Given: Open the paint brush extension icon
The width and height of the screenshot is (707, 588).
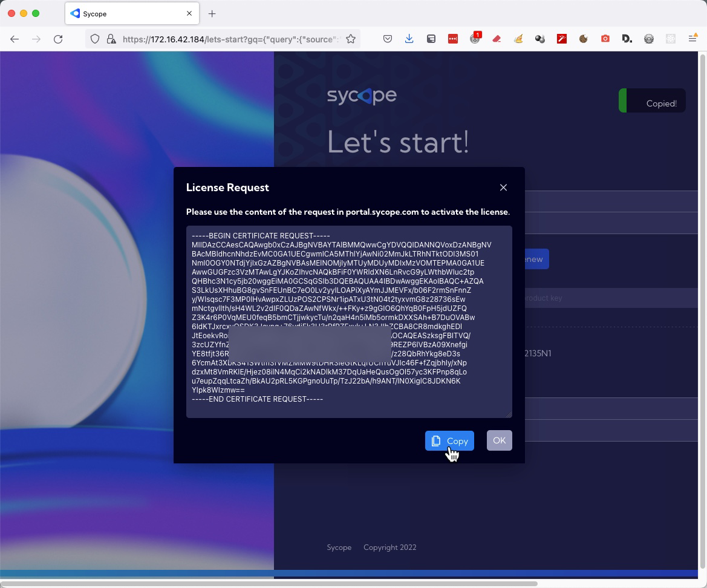Looking at the screenshot, I should [x=518, y=39].
